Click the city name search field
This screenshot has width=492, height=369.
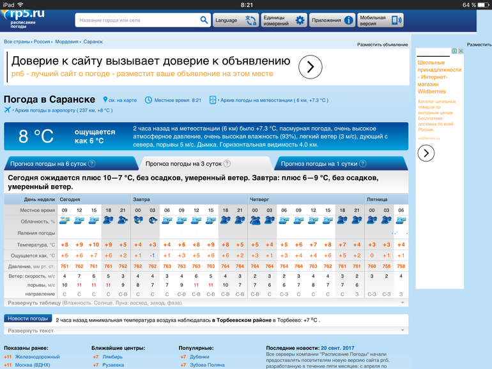coord(137,20)
